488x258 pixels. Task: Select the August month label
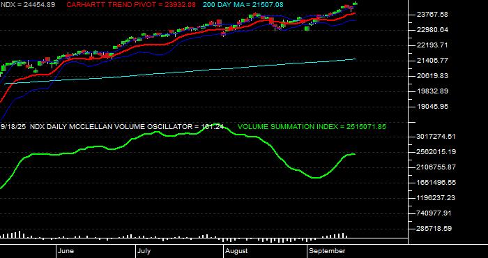pos(236,251)
